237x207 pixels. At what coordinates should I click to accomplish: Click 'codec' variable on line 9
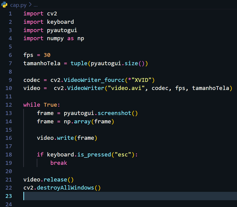pos(32,80)
